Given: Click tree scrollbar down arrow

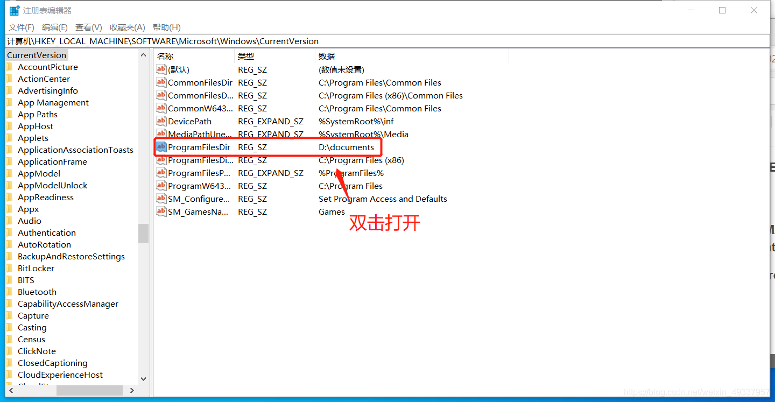Looking at the screenshot, I should 143,379.
